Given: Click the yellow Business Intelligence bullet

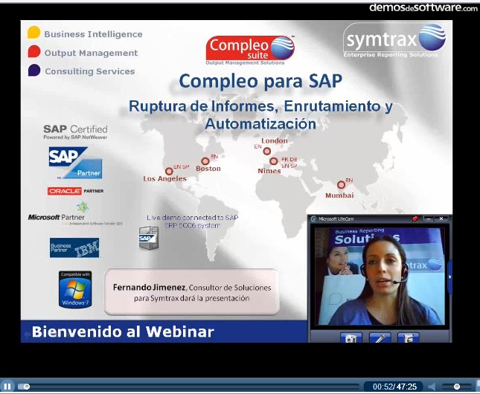Looking at the screenshot, I should pyautogui.click(x=33, y=33).
